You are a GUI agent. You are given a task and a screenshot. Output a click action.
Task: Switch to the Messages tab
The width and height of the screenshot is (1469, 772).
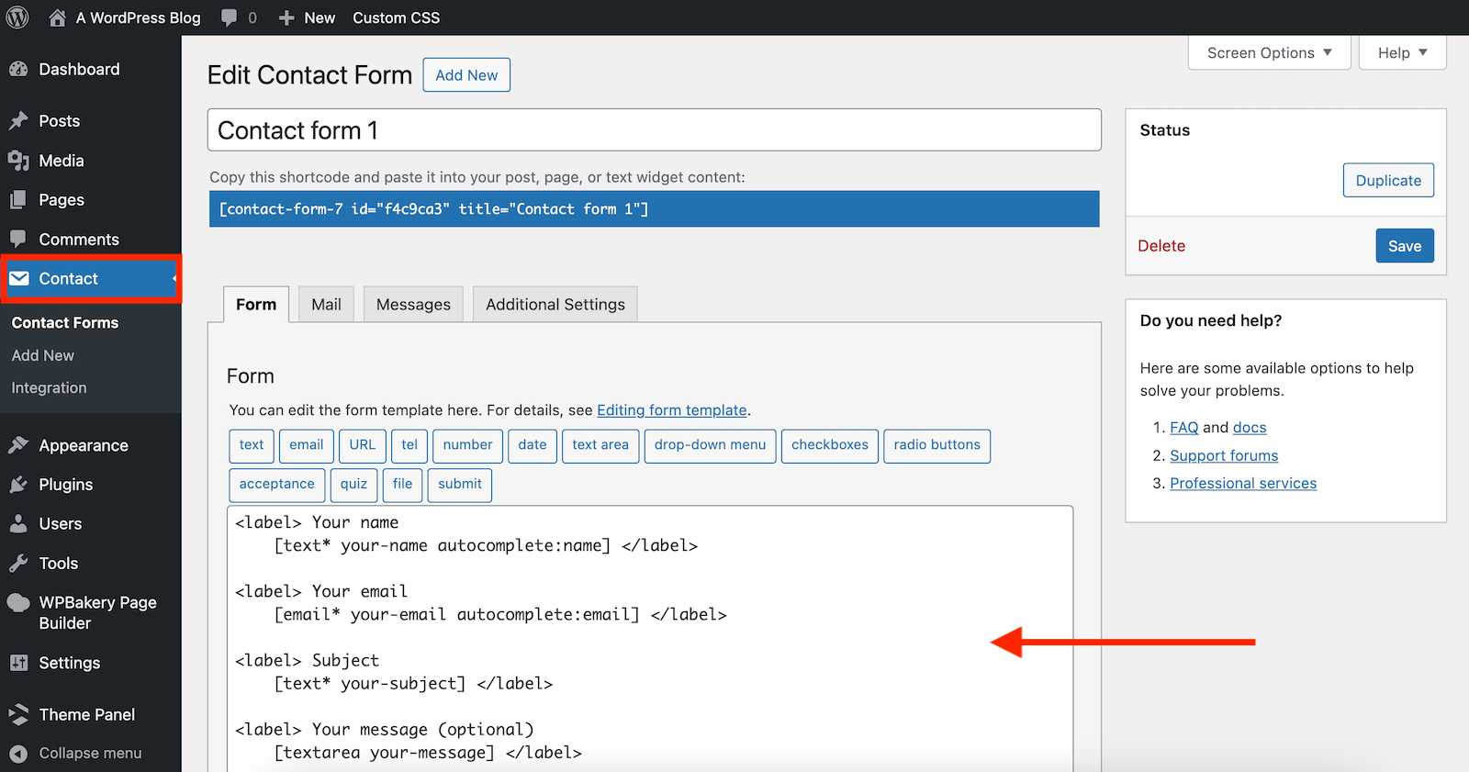413,304
